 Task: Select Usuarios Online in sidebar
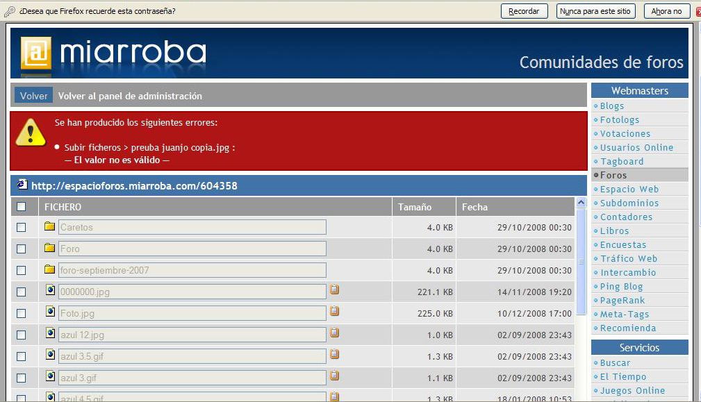tap(636, 147)
